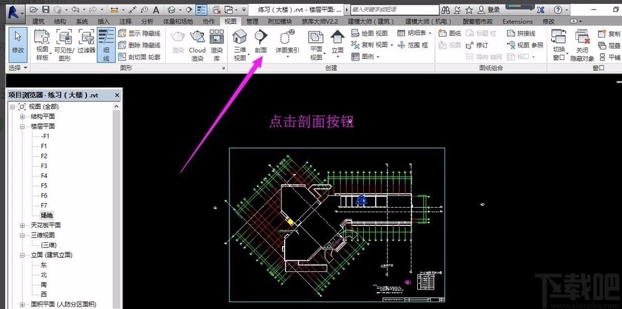Image resolution: width=622 pixels, height=309 pixels.
Task: Select 东 (East) elevation in browser
Action: tap(44, 265)
